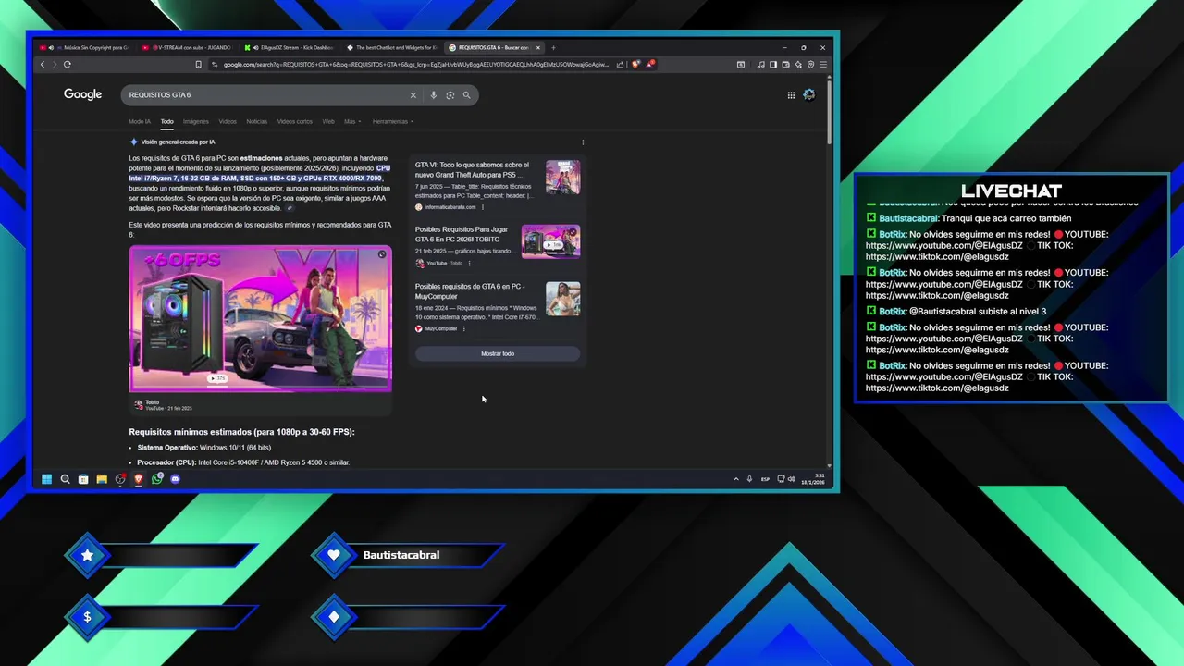The width and height of the screenshot is (1184, 666).
Task: Open the Brave wallet icon
Action: tap(785, 65)
